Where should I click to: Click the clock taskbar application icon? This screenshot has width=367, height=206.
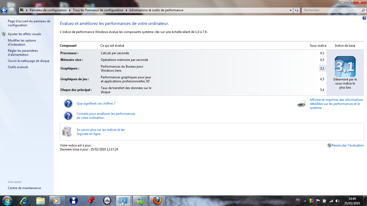pos(107,201)
